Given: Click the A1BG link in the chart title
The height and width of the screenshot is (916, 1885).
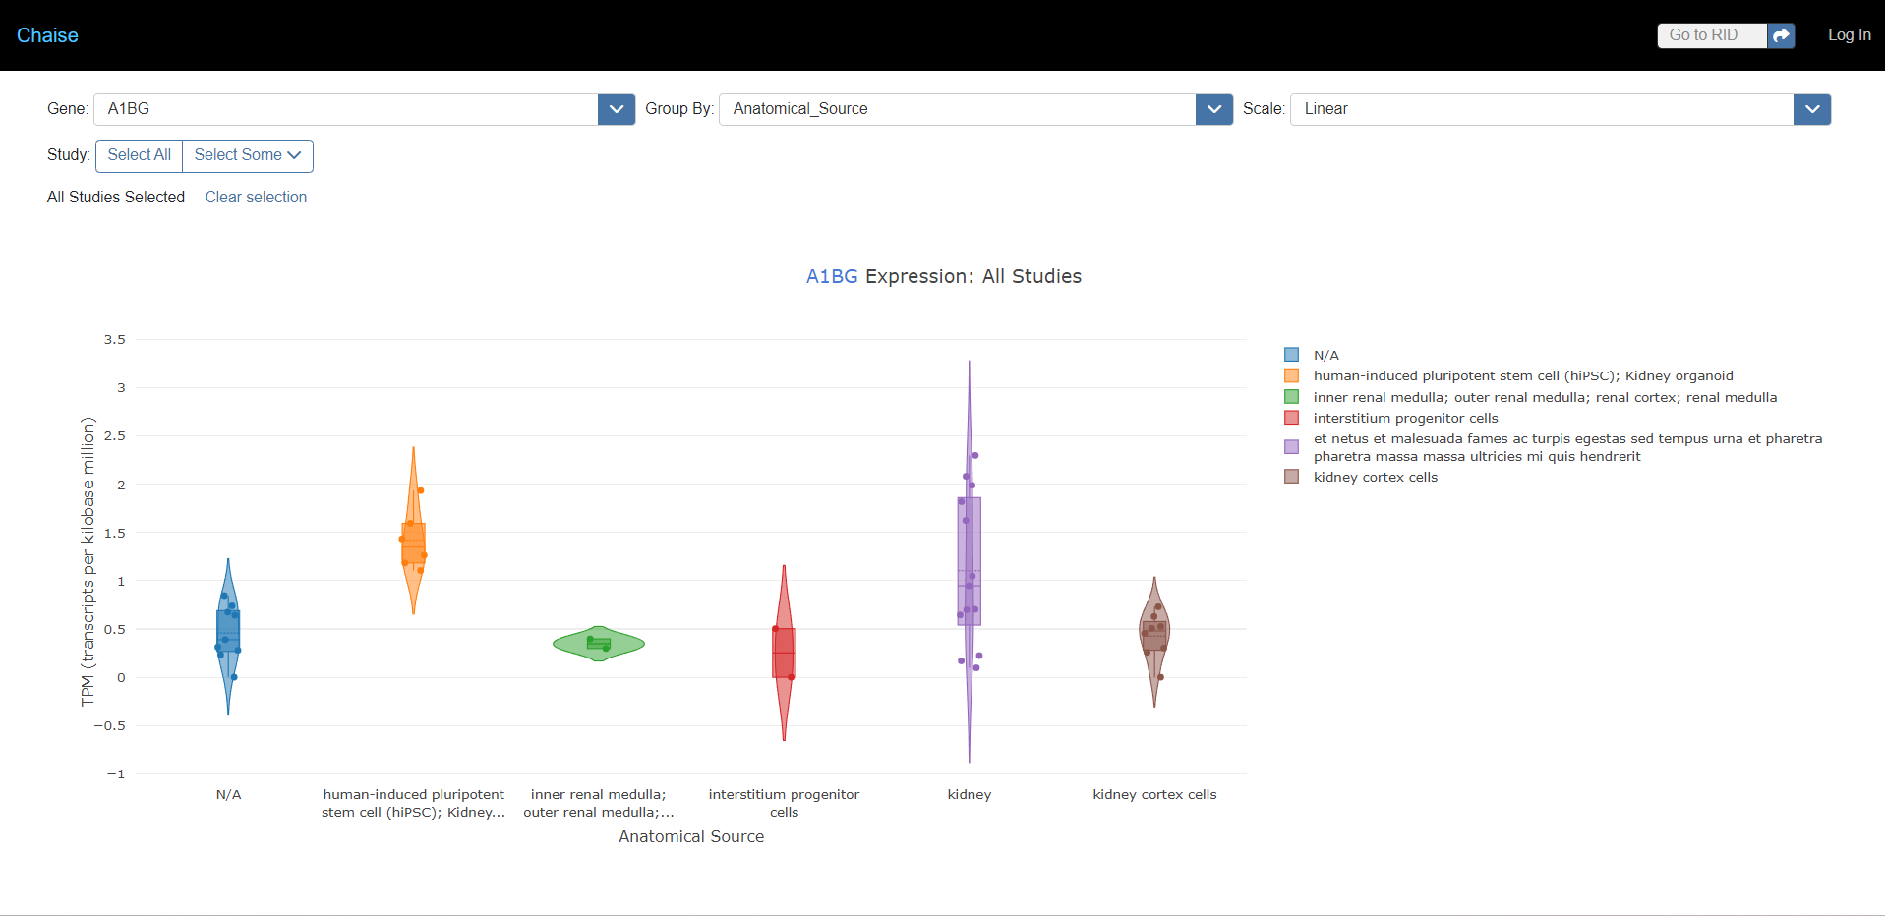Looking at the screenshot, I should click(x=831, y=276).
